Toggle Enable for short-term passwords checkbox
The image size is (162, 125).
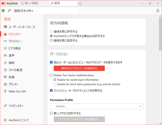(55, 84)
